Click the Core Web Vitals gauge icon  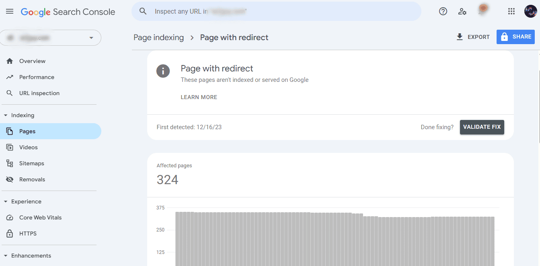pos(10,217)
